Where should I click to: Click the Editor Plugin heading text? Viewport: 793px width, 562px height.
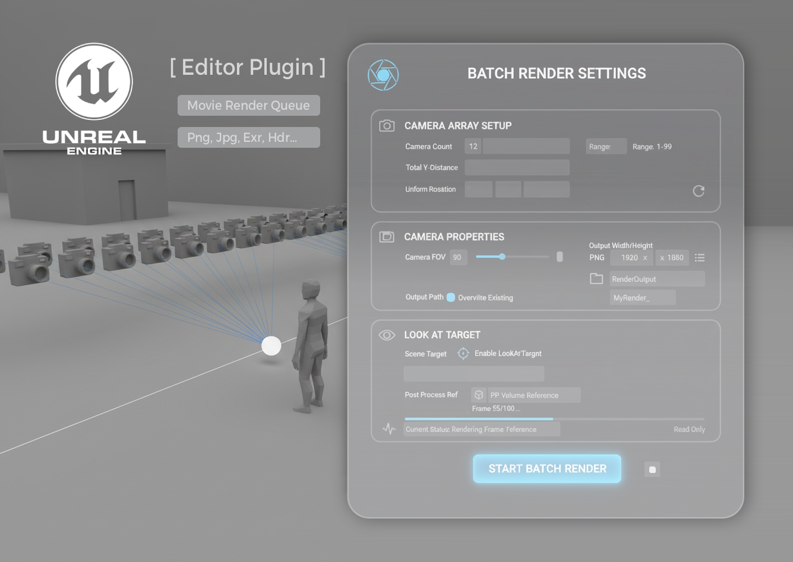click(248, 67)
